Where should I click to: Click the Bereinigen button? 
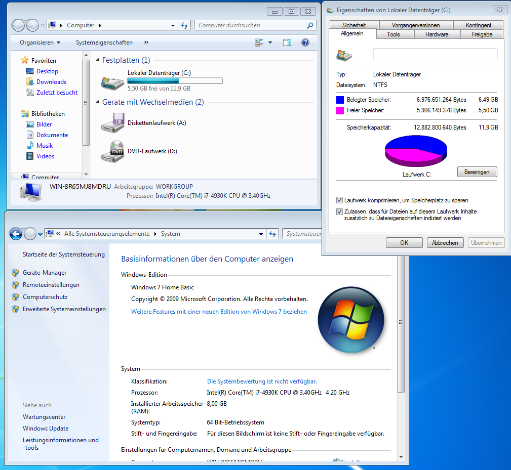pos(477,172)
